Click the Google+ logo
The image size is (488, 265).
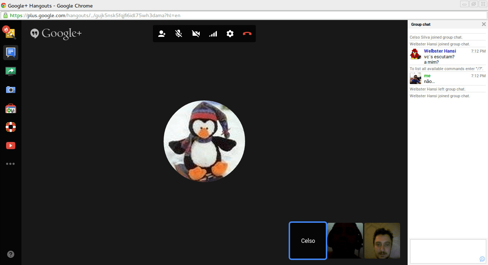coord(56,33)
